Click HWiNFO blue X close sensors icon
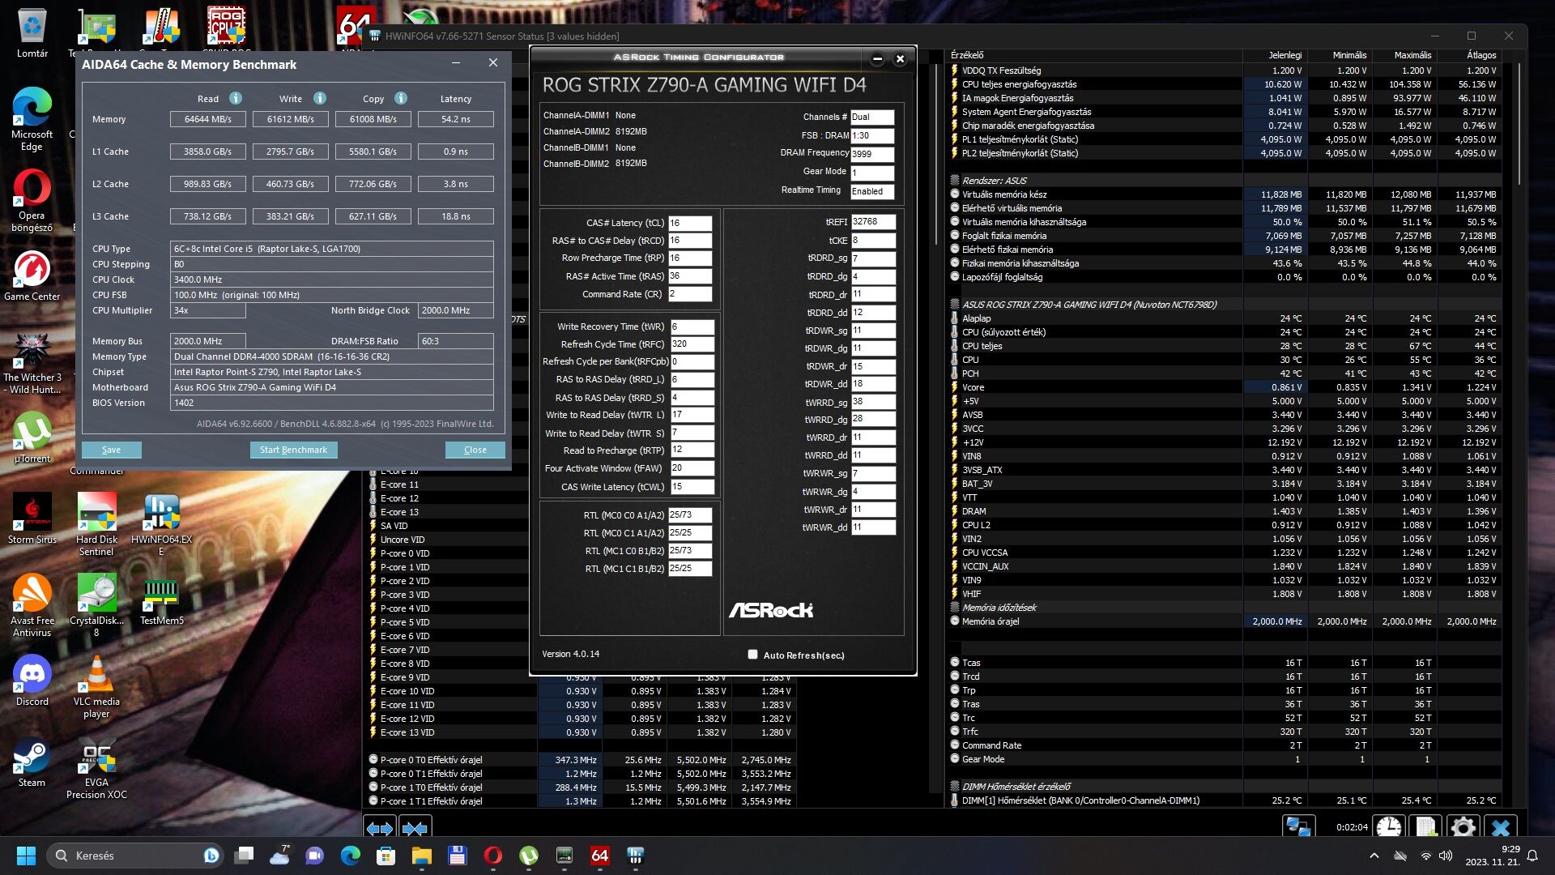The height and width of the screenshot is (875, 1555). [1500, 827]
